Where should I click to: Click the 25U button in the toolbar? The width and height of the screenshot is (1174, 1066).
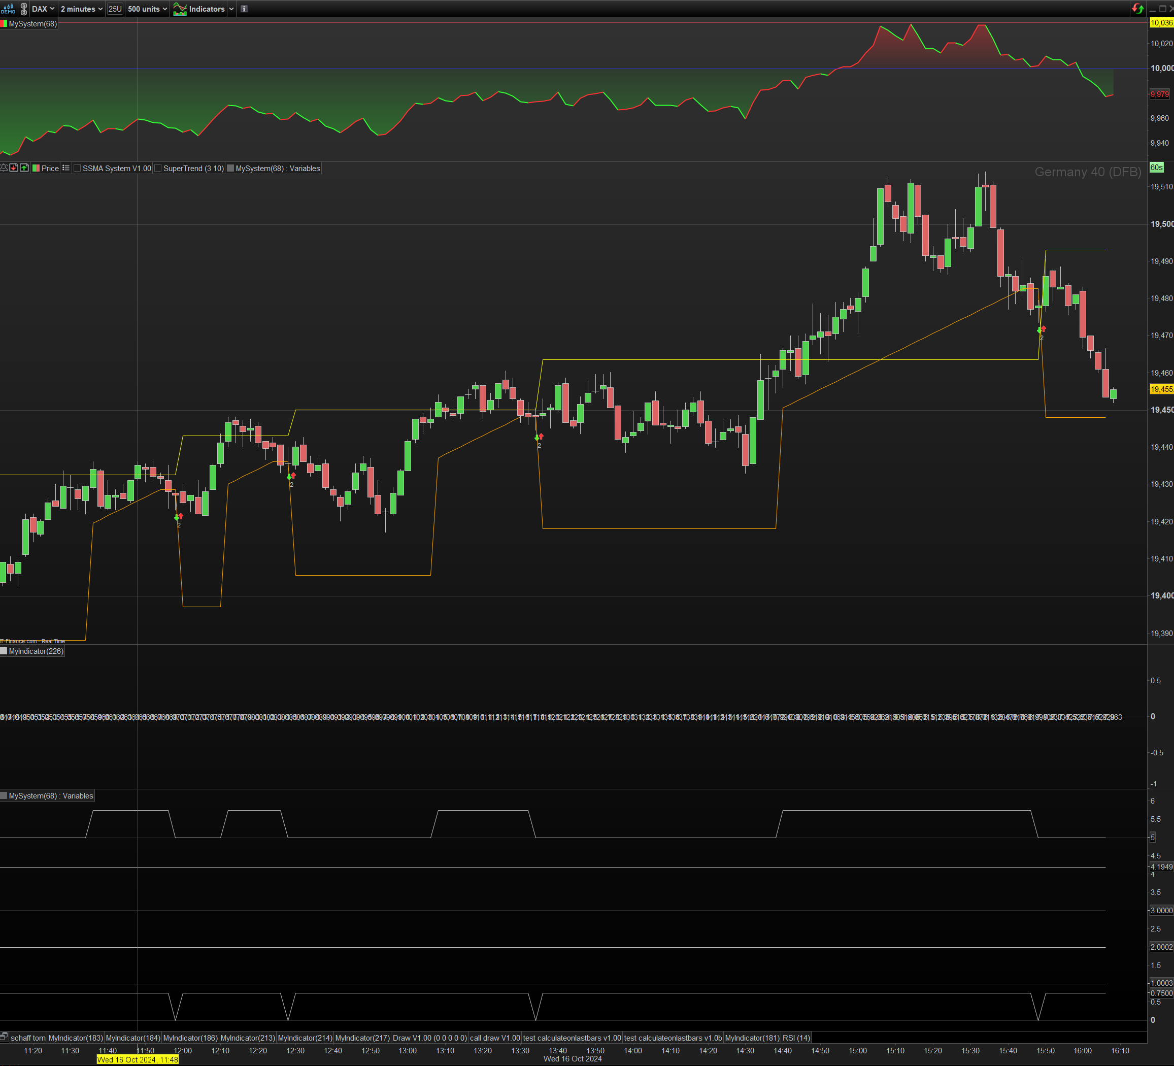coord(115,9)
